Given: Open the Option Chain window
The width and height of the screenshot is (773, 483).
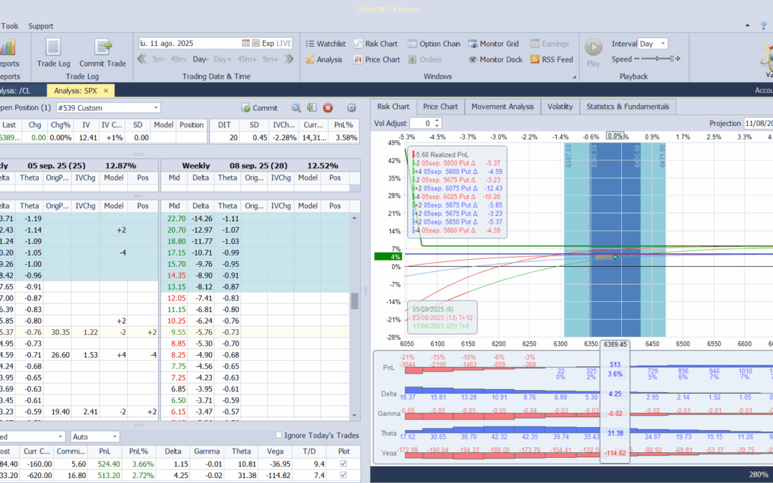Looking at the screenshot, I should 434,44.
